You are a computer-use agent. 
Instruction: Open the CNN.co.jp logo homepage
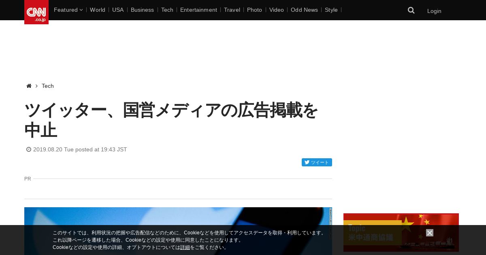pyautogui.click(x=36, y=12)
